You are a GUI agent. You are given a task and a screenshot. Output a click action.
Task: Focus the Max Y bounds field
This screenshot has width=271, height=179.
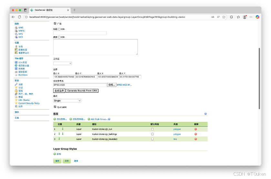(x=130, y=77)
